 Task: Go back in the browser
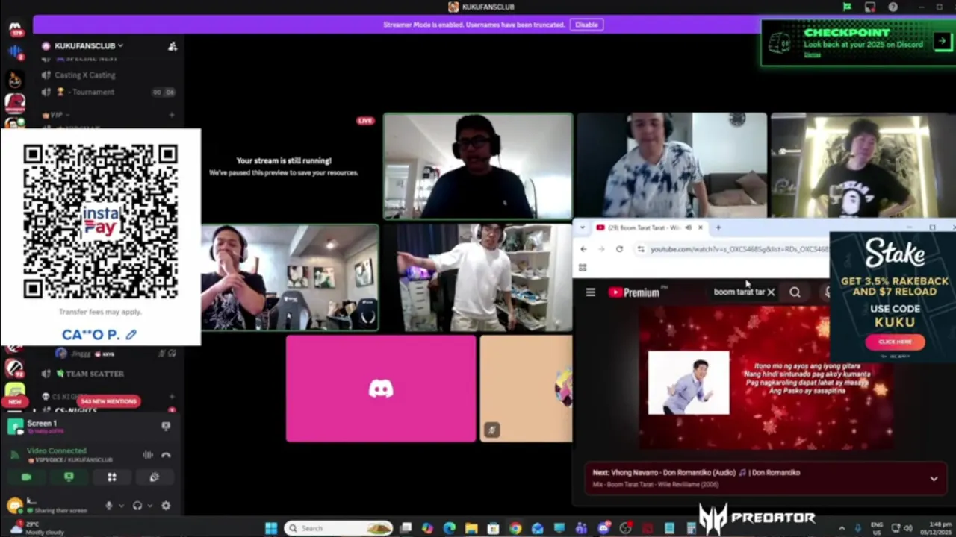(583, 249)
